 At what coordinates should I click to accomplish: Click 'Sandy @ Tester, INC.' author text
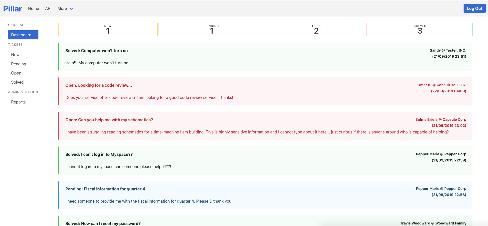point(448,50)
